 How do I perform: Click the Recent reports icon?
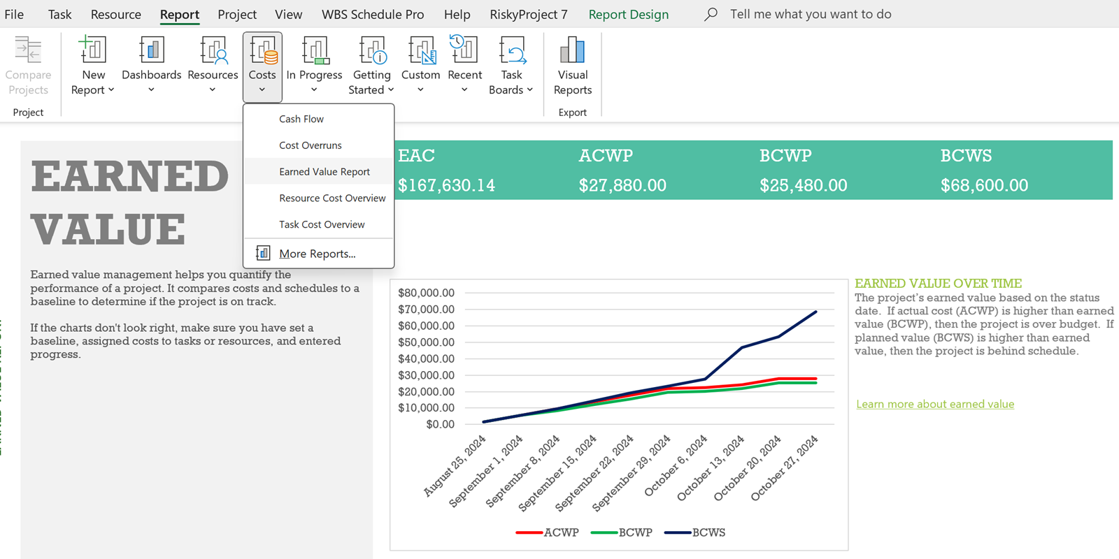click(x=464, y=51)
